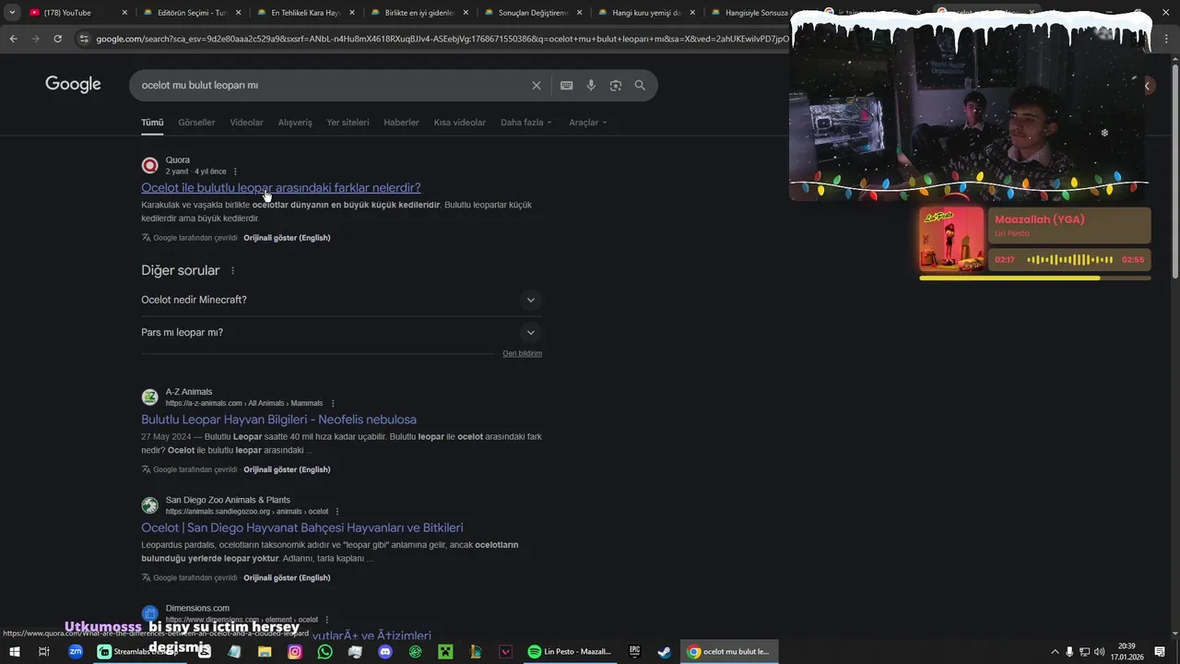Open Discord from the taskbar

(x=385, y=652)
